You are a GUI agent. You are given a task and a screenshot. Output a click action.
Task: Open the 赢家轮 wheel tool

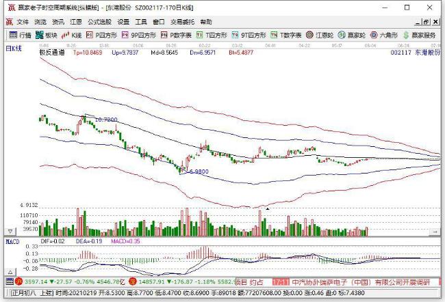tap(352, 35)
